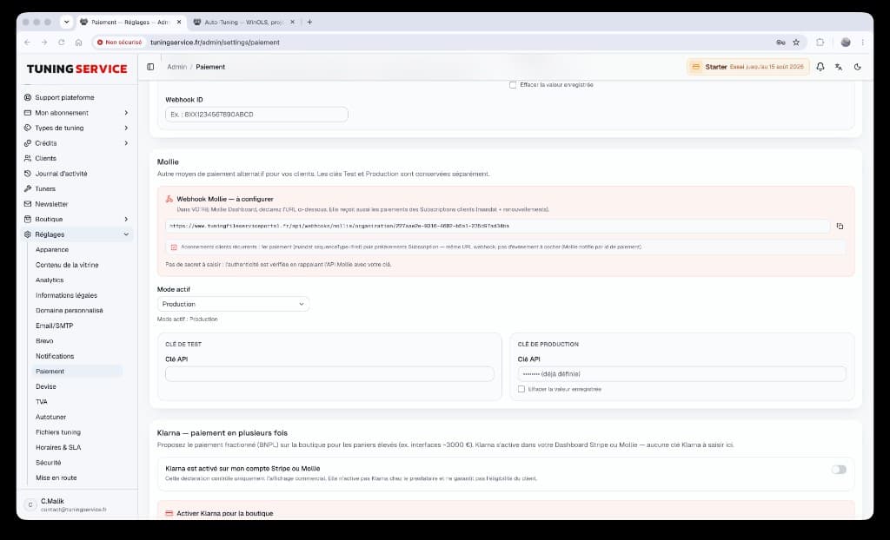
Task: Click the TUNING SERVICE logo
Action: (76, 69)
